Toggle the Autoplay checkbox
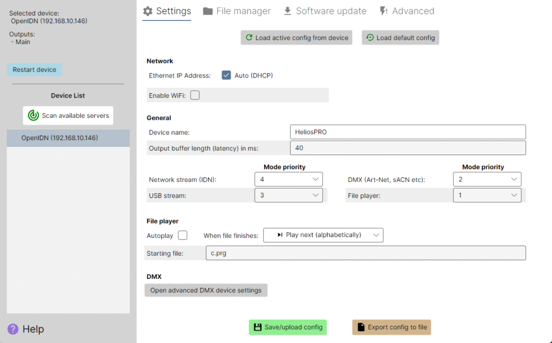 point(182,235)
